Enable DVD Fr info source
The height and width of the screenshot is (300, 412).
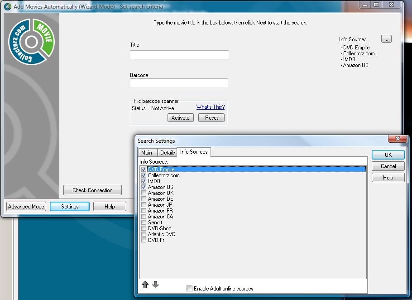[x=144, y=240]
